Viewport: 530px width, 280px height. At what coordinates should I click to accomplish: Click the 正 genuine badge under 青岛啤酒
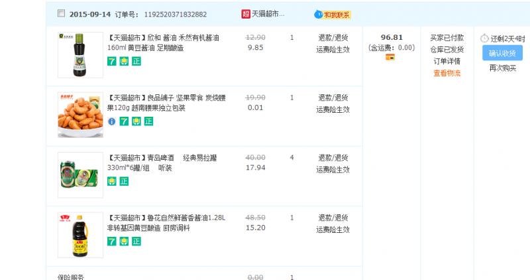point(124,181)
